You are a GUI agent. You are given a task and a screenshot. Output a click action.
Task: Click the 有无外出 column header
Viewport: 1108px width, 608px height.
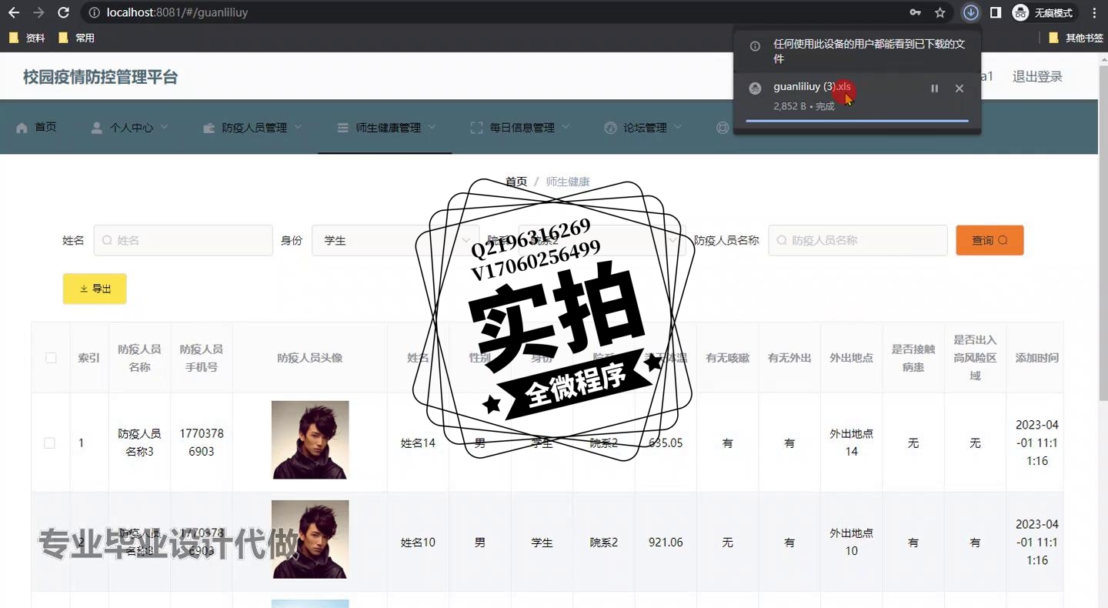tap(789, 358)
